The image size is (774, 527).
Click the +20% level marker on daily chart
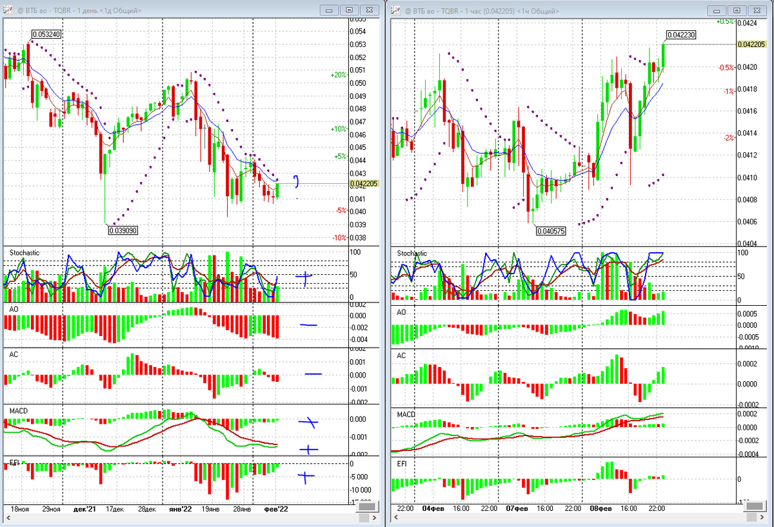pos(338,75)
